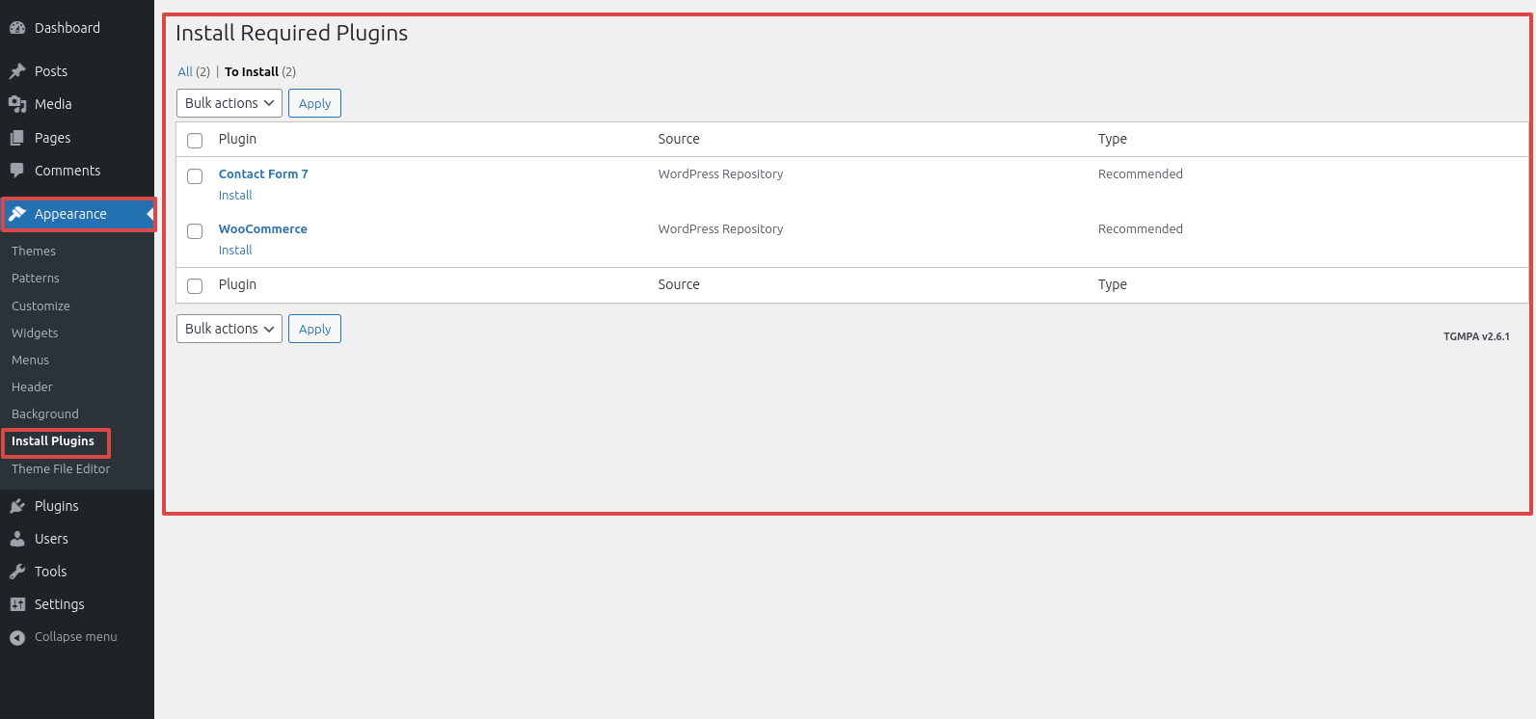This screenshot has height=719, width=1536.
Task: Click the Install Required Plugins heading
Action: click(291, 33)
